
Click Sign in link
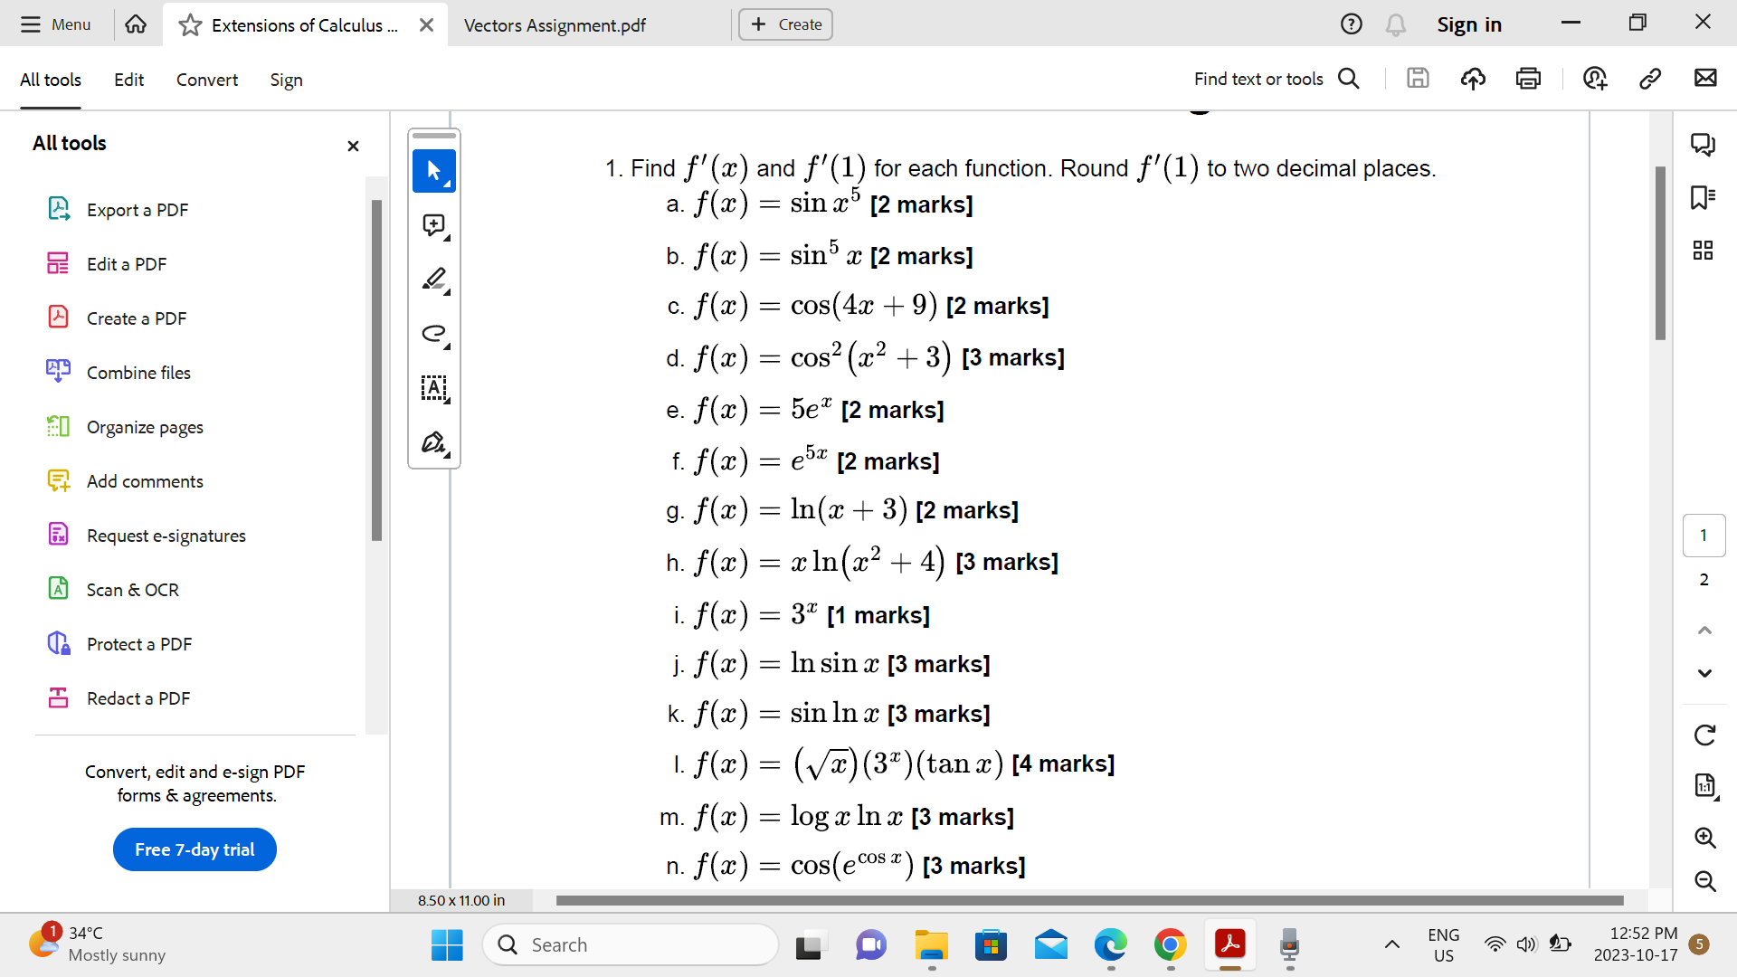(1468, 24)
